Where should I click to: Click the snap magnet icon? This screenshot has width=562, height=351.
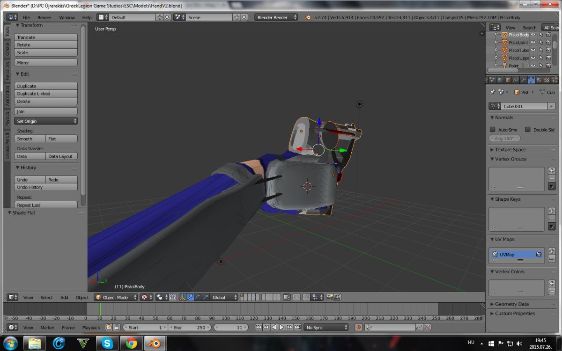[306, 297]
